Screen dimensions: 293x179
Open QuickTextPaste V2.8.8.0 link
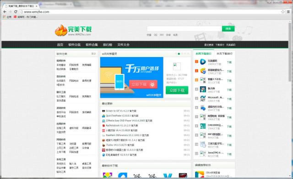click(x=122, y=116)
